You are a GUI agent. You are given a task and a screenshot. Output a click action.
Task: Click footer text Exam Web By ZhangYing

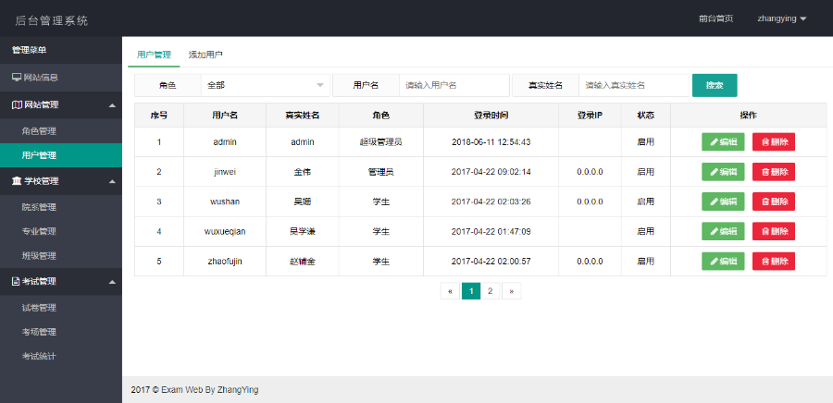(210, 390)
